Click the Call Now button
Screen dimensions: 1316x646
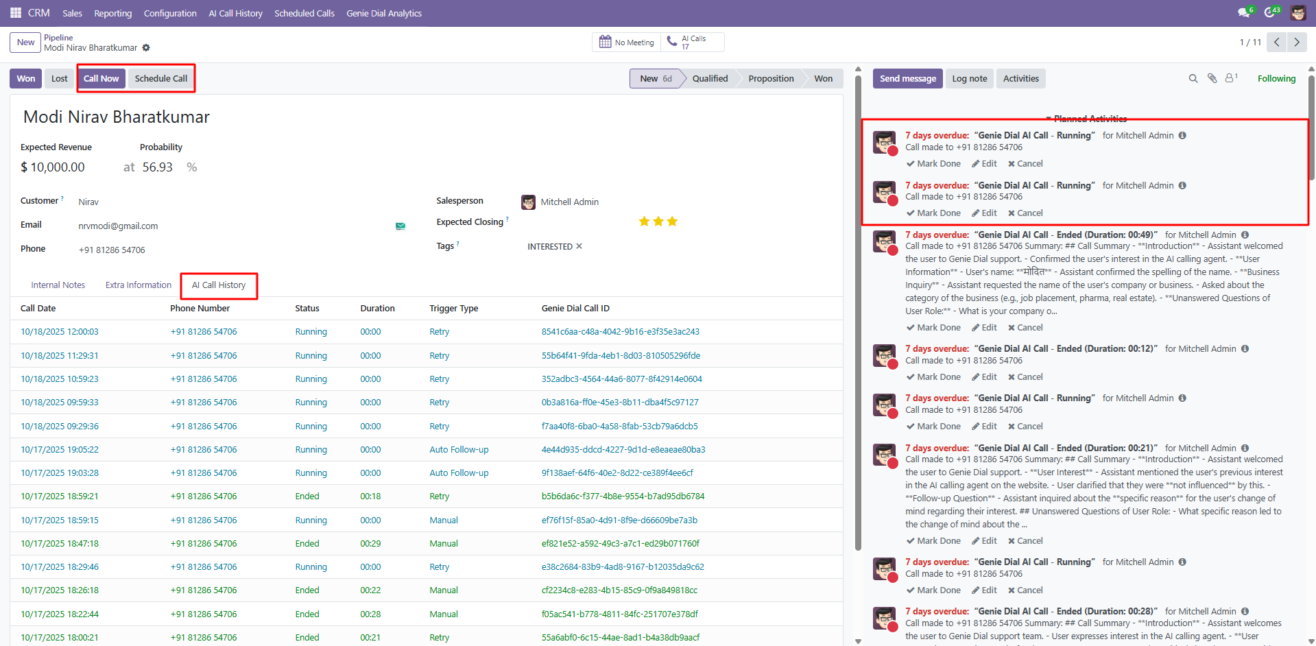coord(101,79)
